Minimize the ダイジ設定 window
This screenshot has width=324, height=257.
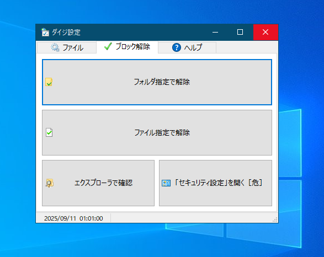point(215,32)
